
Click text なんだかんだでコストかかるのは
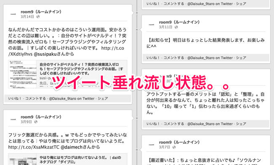tap(67, 42)
